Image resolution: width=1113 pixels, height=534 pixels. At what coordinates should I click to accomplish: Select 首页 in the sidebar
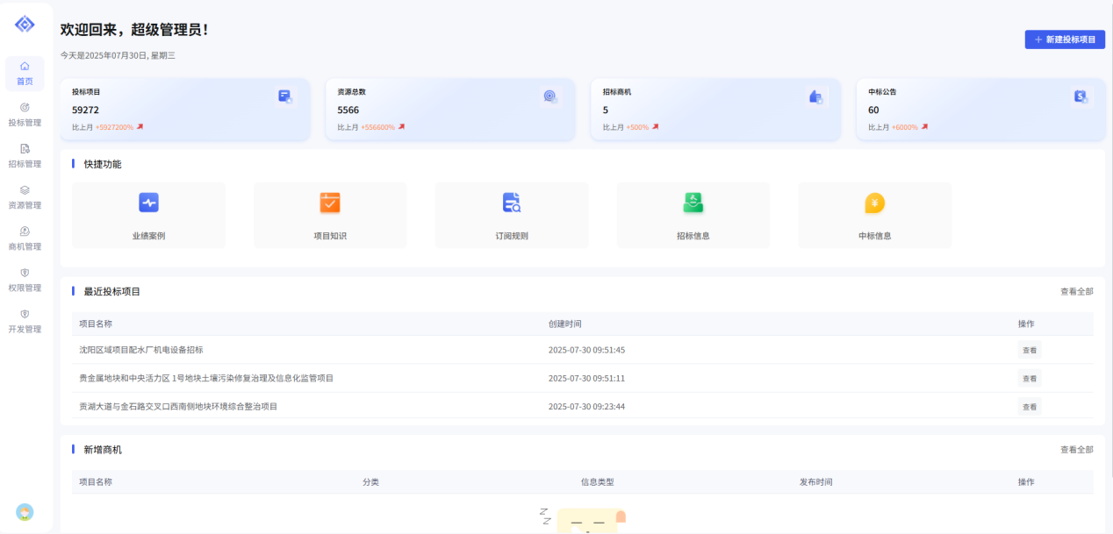coord(25,74)
